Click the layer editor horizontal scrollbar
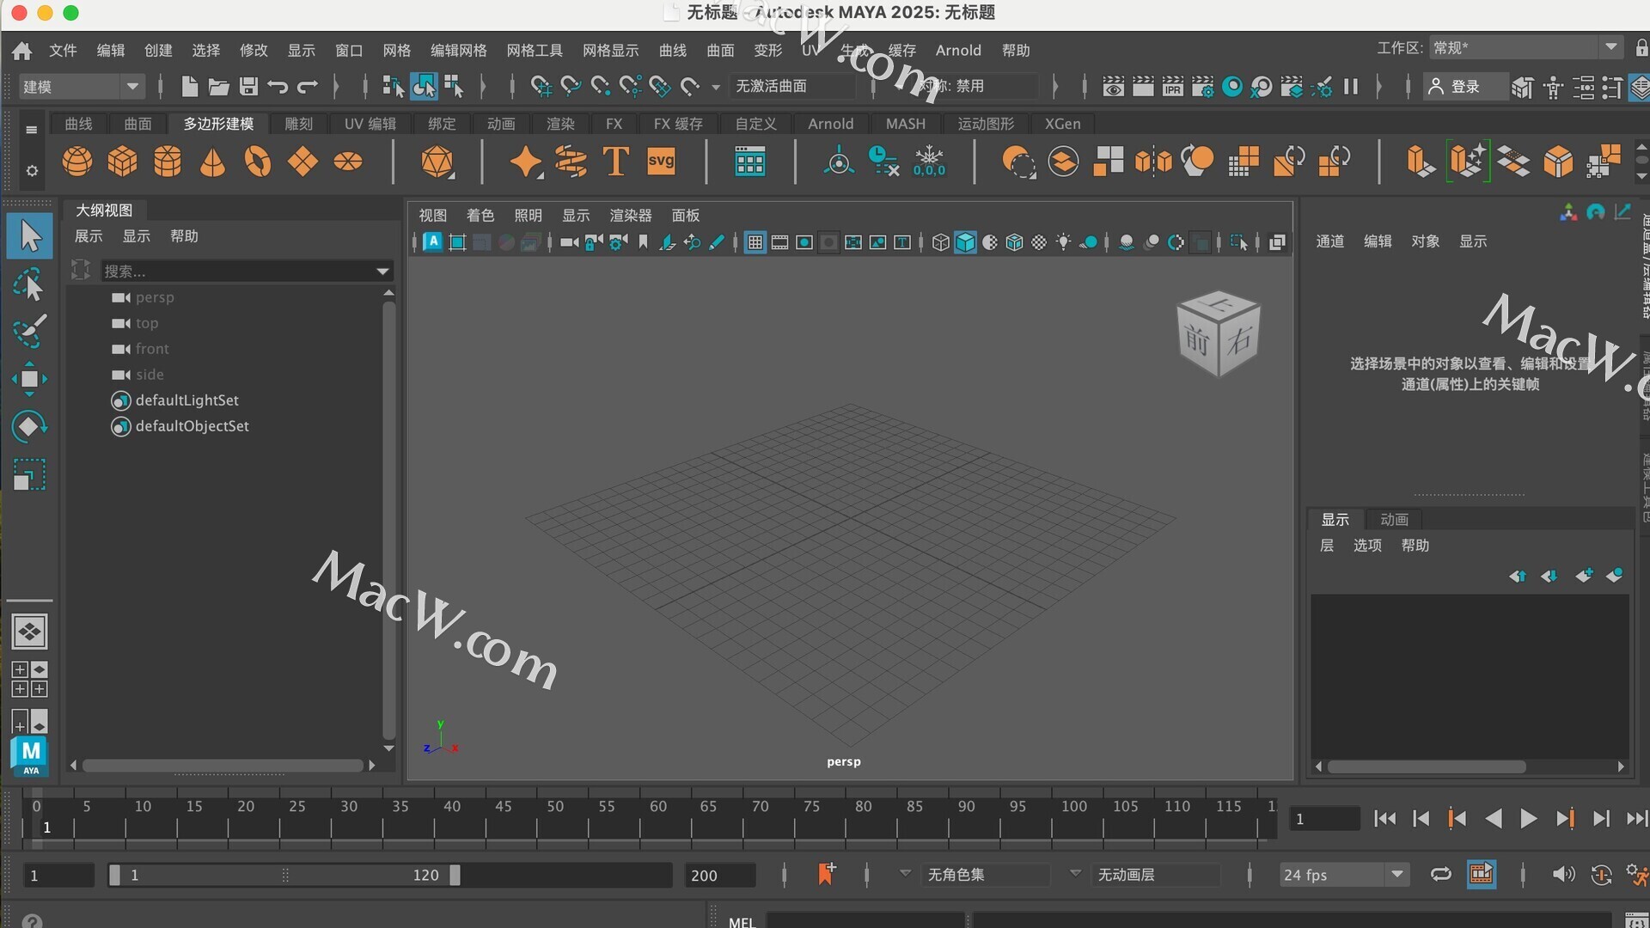Viewport: 1650px width, 928px height. (x=1427, y=766)
